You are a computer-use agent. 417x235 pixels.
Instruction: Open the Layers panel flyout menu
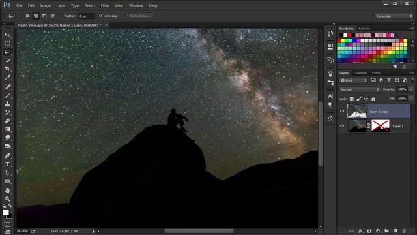pyautogui.click(x=412, y=72)
